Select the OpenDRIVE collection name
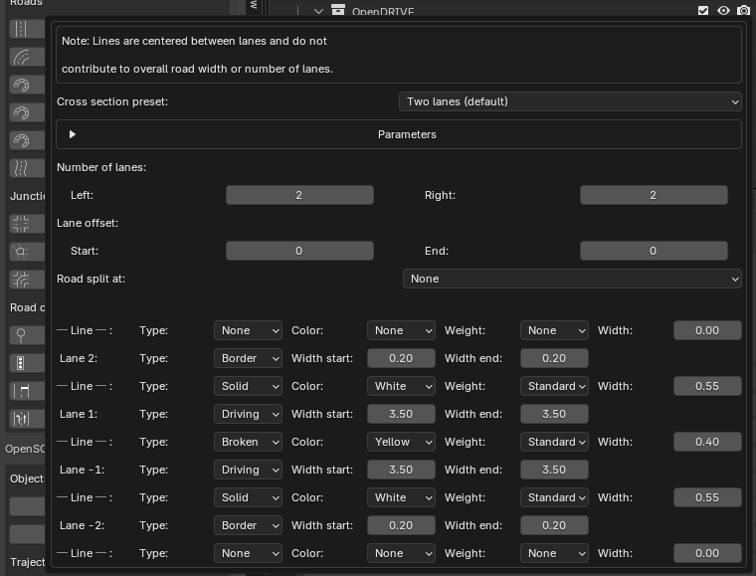 (x=383, y=11)
